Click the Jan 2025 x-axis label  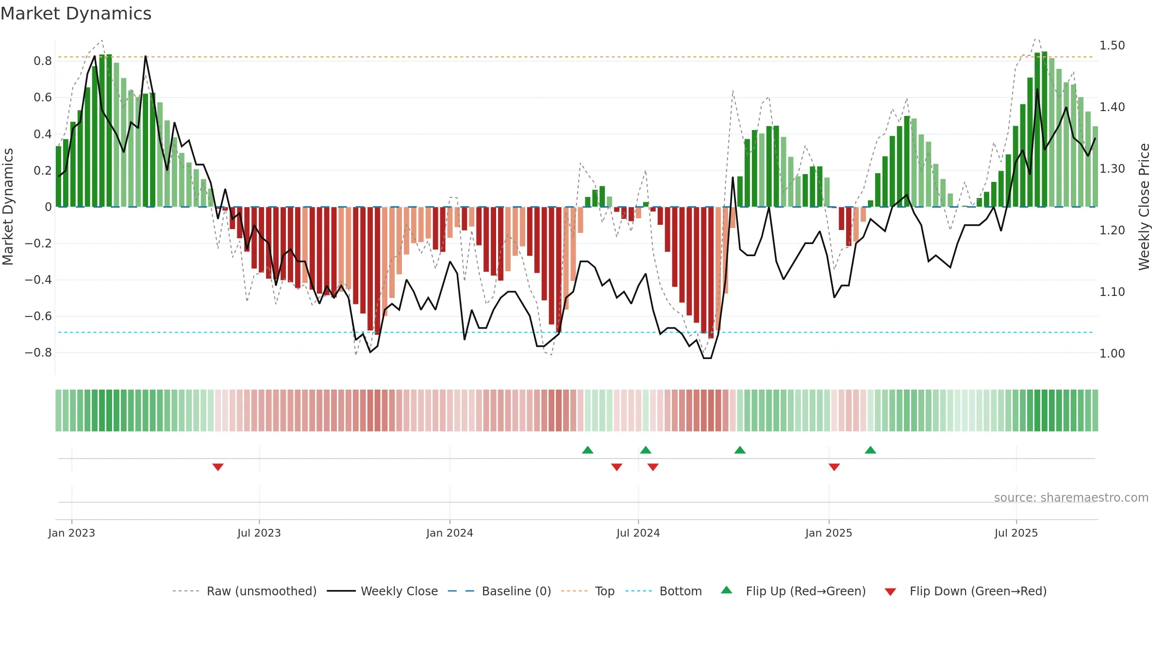coord(829,533)
